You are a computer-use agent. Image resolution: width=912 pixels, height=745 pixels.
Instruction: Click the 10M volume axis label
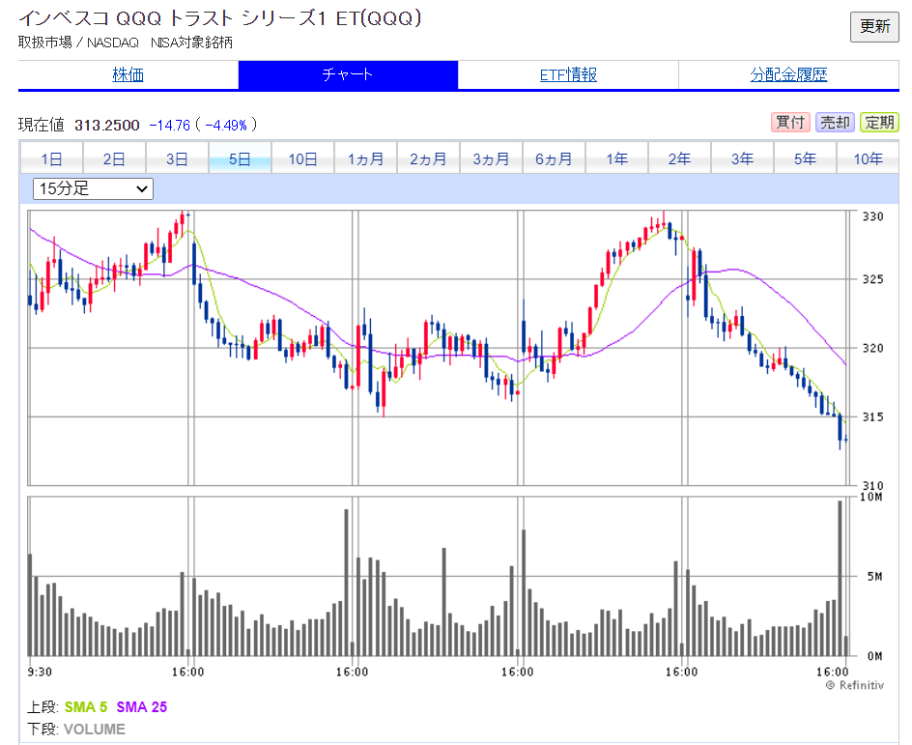tap(871, 497)
